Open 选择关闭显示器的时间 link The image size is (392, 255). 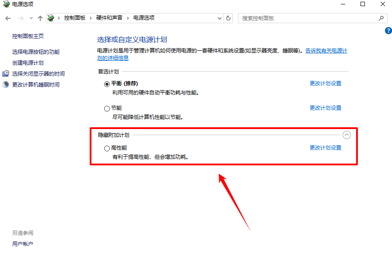click(x=38, y=74)
